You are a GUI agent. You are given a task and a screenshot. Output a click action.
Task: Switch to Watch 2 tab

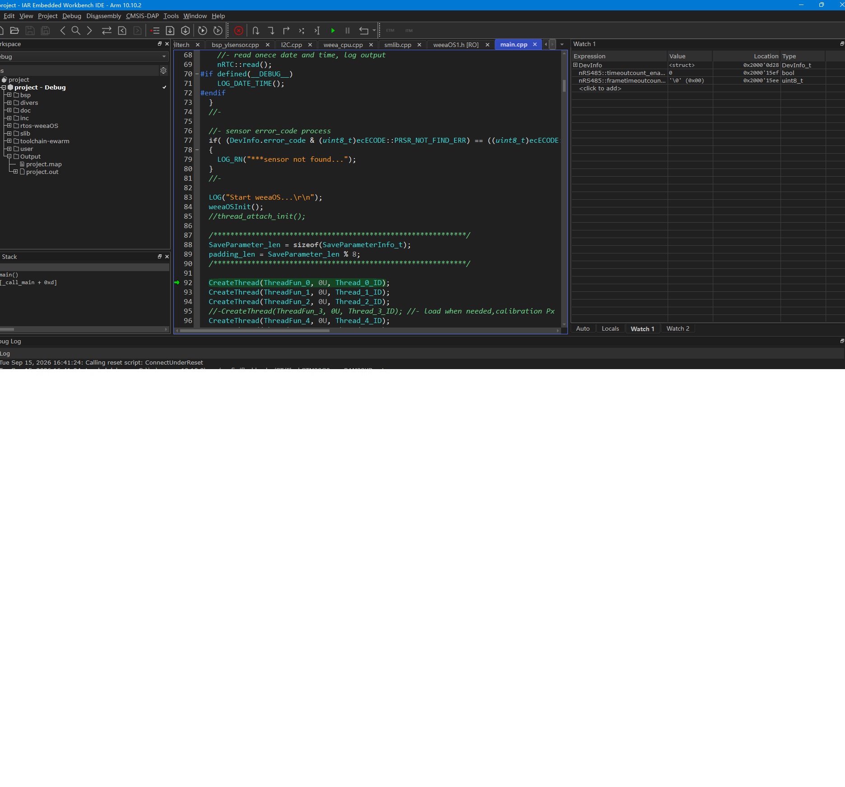(x=678, y=328)
